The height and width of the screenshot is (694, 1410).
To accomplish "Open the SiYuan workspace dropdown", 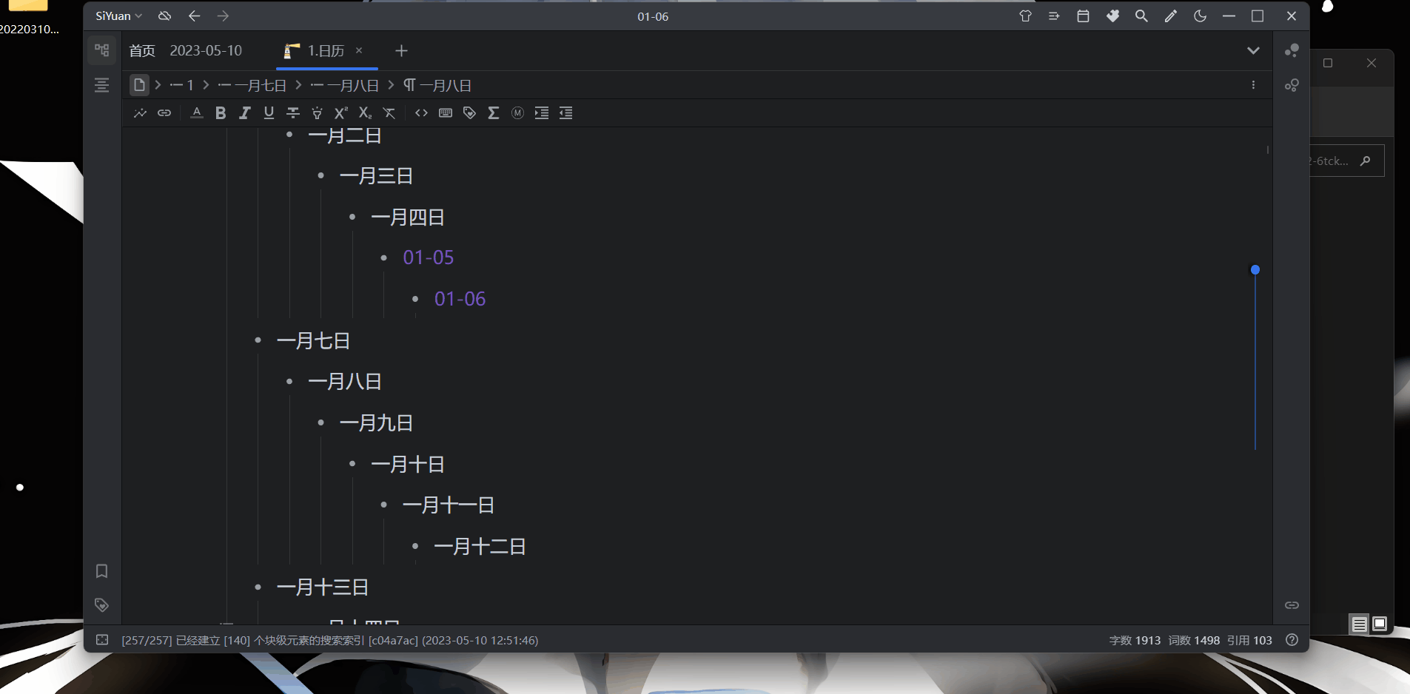I will point(118,15).
